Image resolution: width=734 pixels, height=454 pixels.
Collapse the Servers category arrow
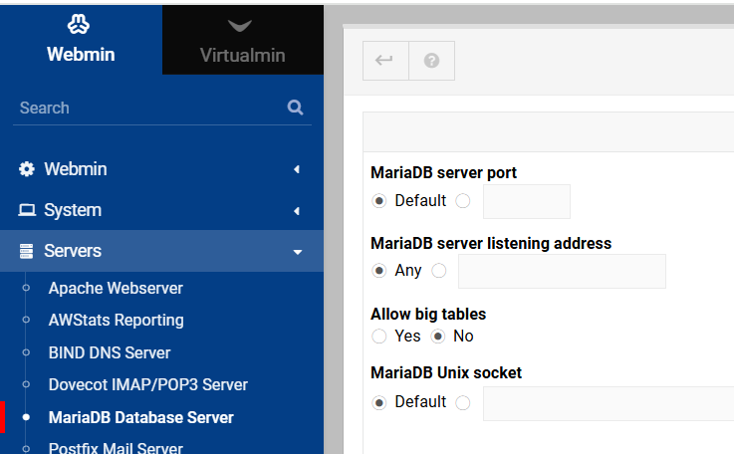pos(296,252)
